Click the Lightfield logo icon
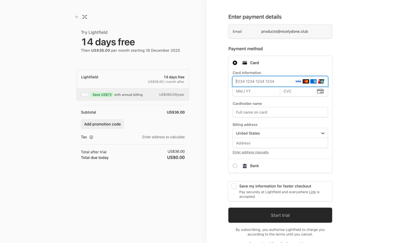This screenshot has height=243, width=413. point(85,17)
